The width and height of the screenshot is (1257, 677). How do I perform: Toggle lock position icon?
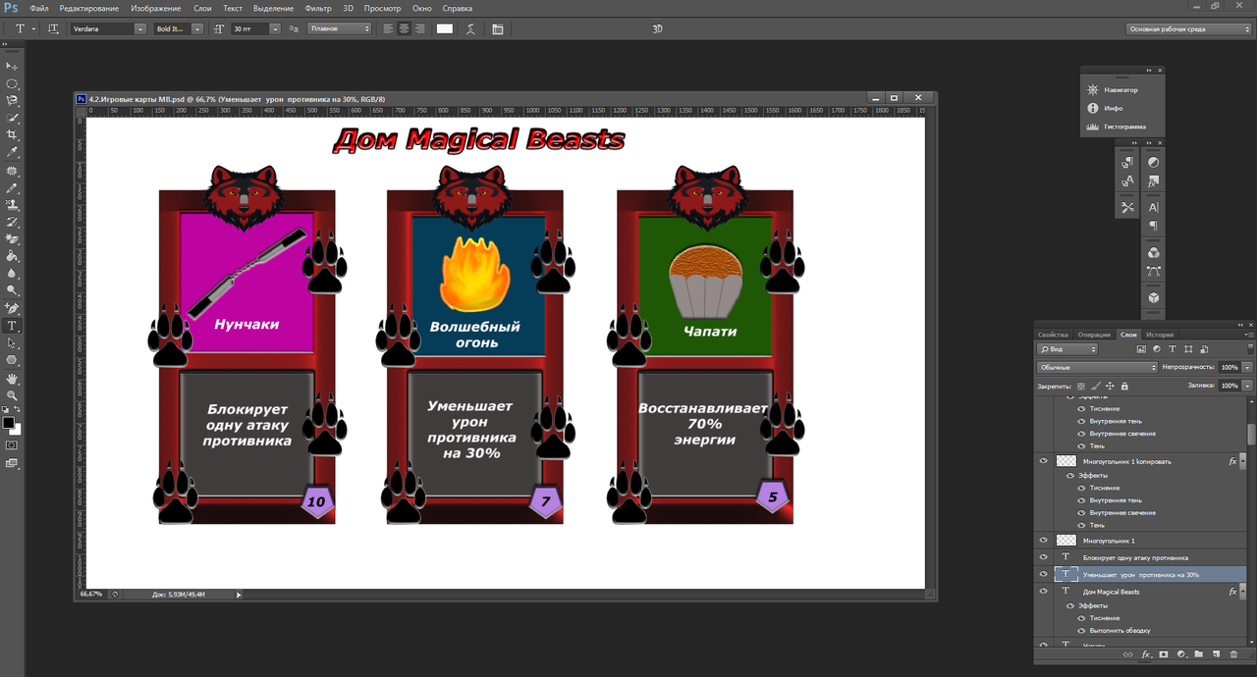pos(1110,386)
